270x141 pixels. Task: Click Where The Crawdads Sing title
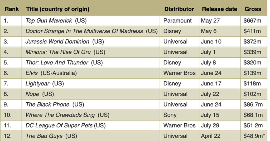60,115
